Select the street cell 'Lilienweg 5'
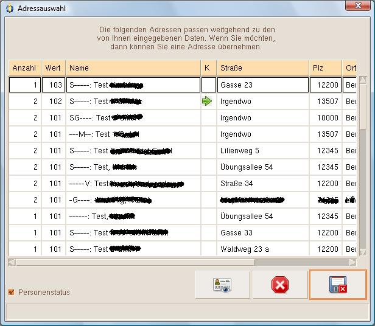 tap(263, 151)
